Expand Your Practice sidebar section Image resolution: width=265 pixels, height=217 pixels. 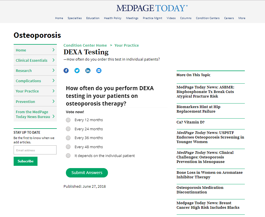[x=35, y=91]
